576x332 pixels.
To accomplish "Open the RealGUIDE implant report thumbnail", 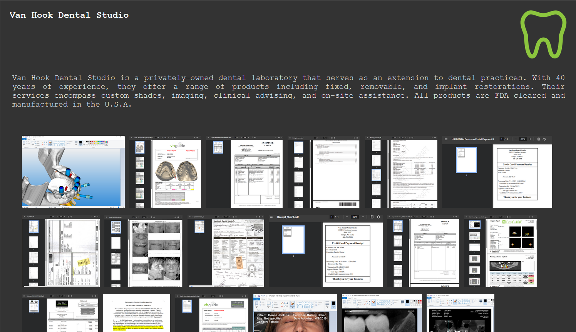I will 500,251.
